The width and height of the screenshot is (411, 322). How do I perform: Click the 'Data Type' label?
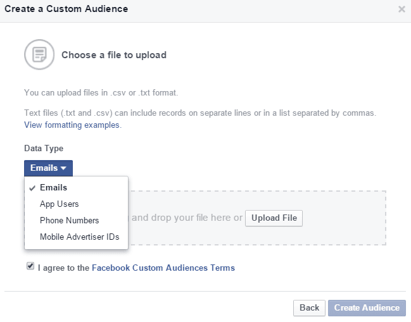click(44, 148)
